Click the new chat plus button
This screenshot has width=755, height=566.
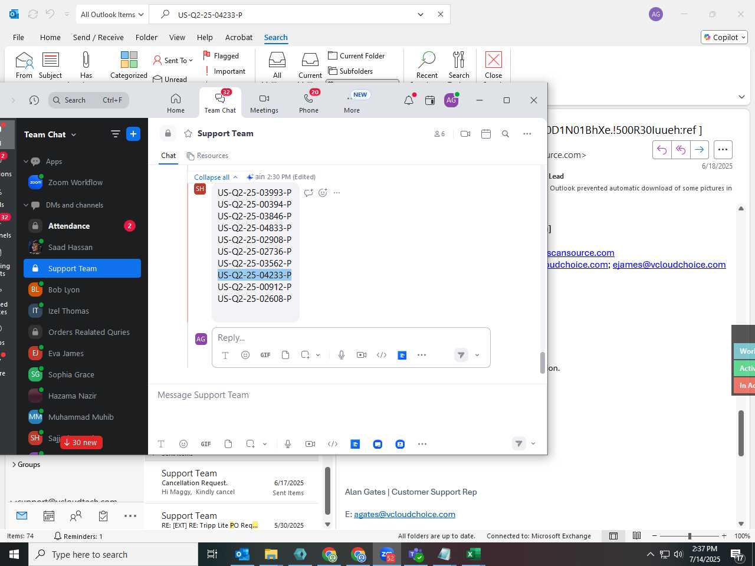click(133, 134)
